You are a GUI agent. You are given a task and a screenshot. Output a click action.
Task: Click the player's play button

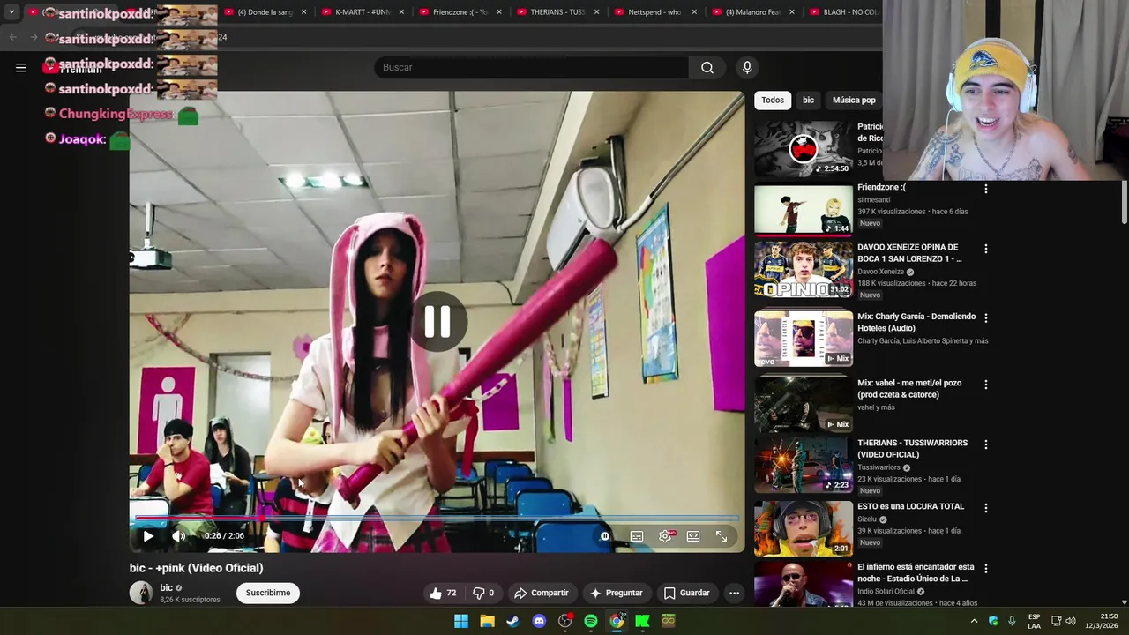click(148, 535)
